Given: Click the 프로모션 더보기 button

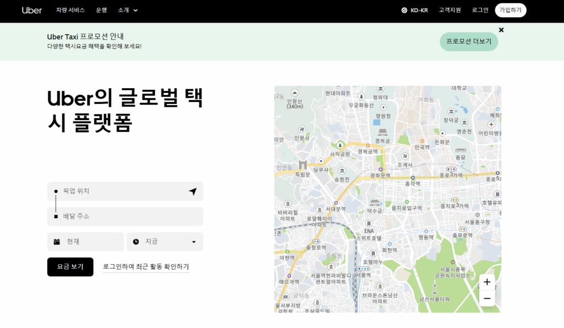Looking at the screenshot, I should (x=469, y=42).
